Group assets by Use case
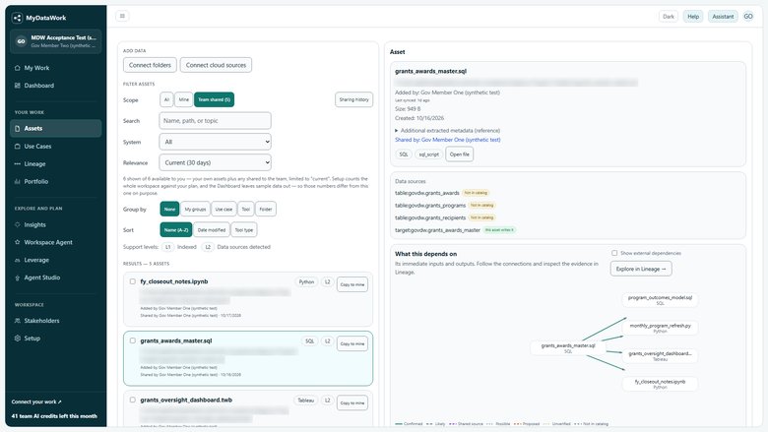Image resolution: width=768 pixels, height=432 pixels. (x=224, y=209)
